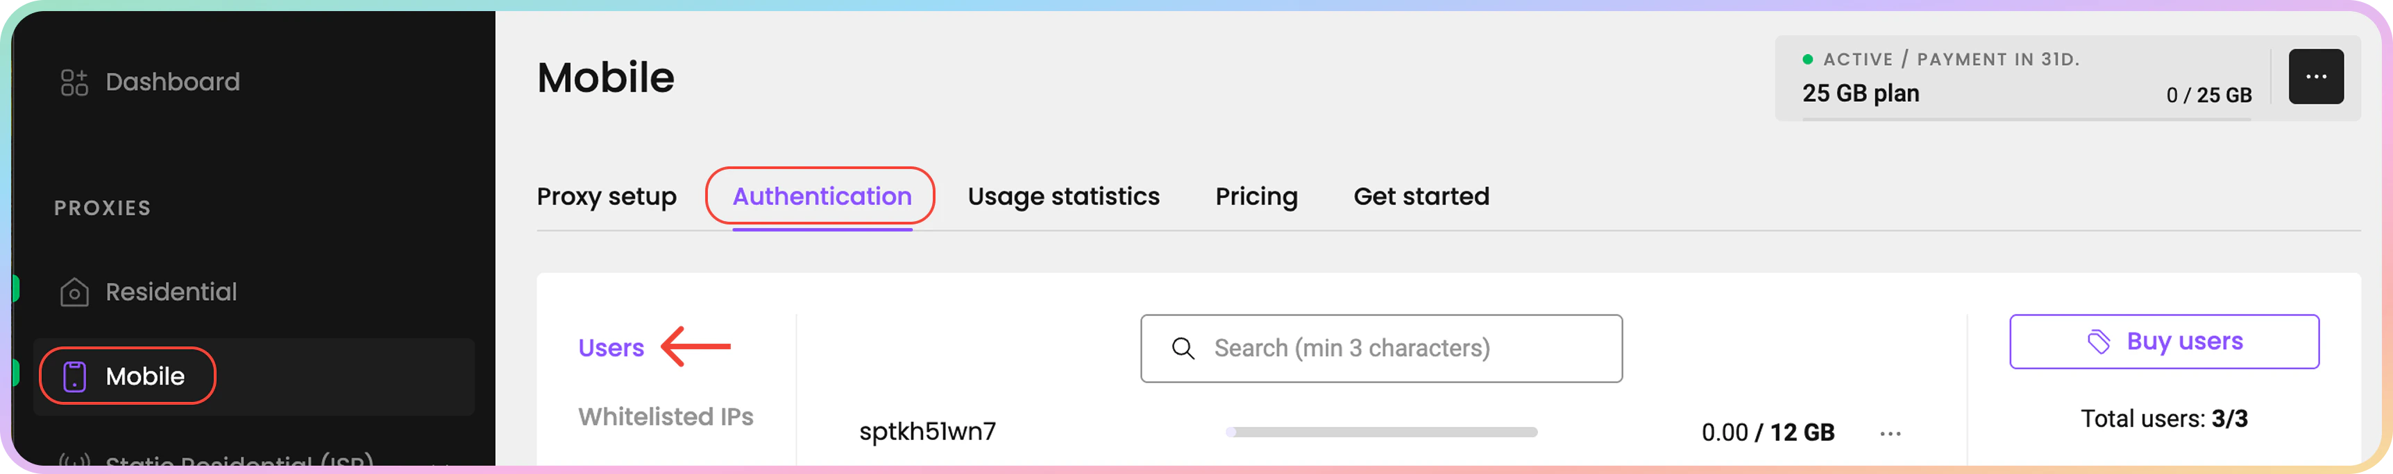Click the Static Residential (ISP) sidebar icon
The height and width of the screenshot is (474, 2393).
(x=74, y=460)
